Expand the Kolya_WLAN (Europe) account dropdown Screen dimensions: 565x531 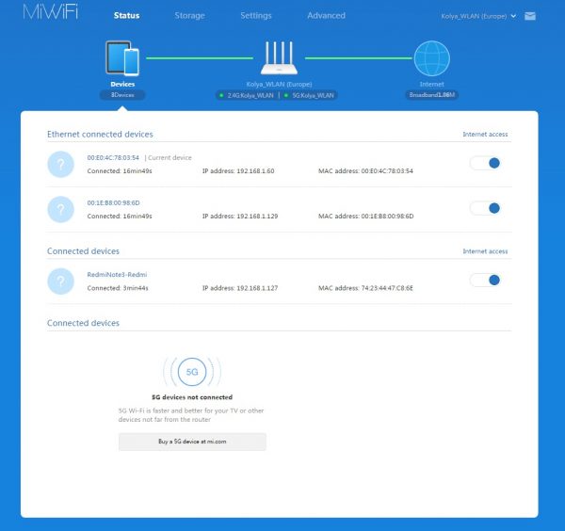[478, 16]
